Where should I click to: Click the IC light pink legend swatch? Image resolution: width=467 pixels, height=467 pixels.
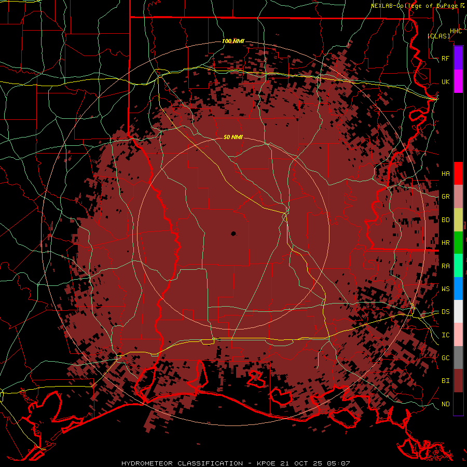tap(458, 335)
